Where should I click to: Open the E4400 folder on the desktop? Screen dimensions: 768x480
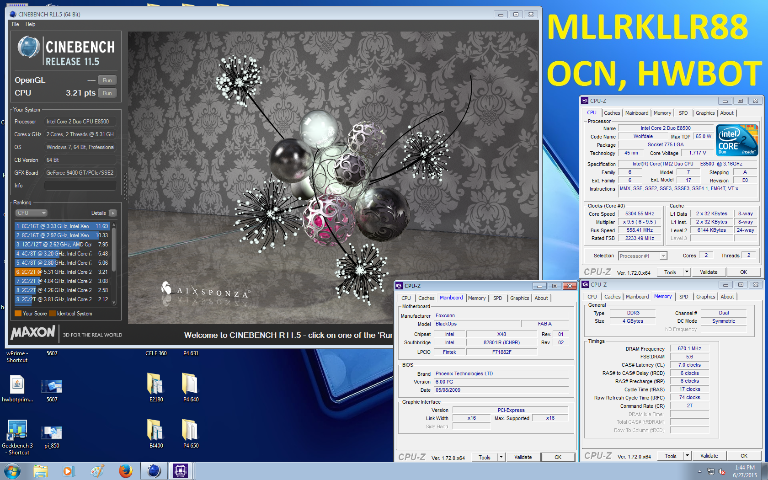point(156,433)
